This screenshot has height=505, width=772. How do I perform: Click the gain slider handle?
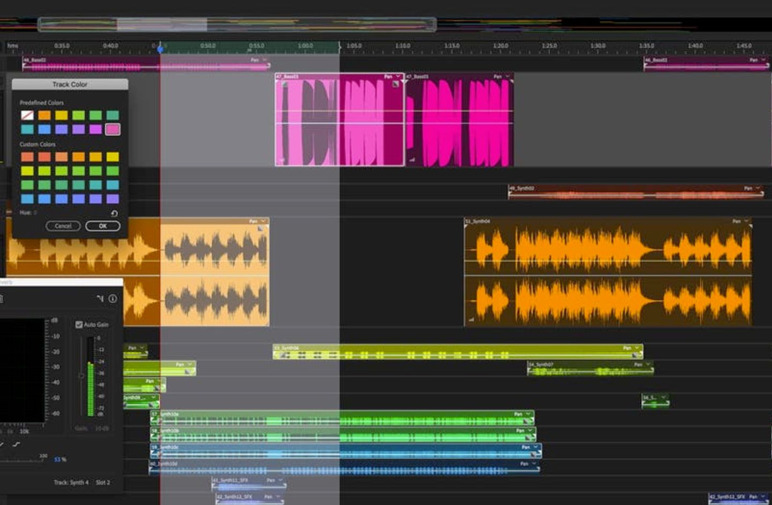[x=81, y=376]
